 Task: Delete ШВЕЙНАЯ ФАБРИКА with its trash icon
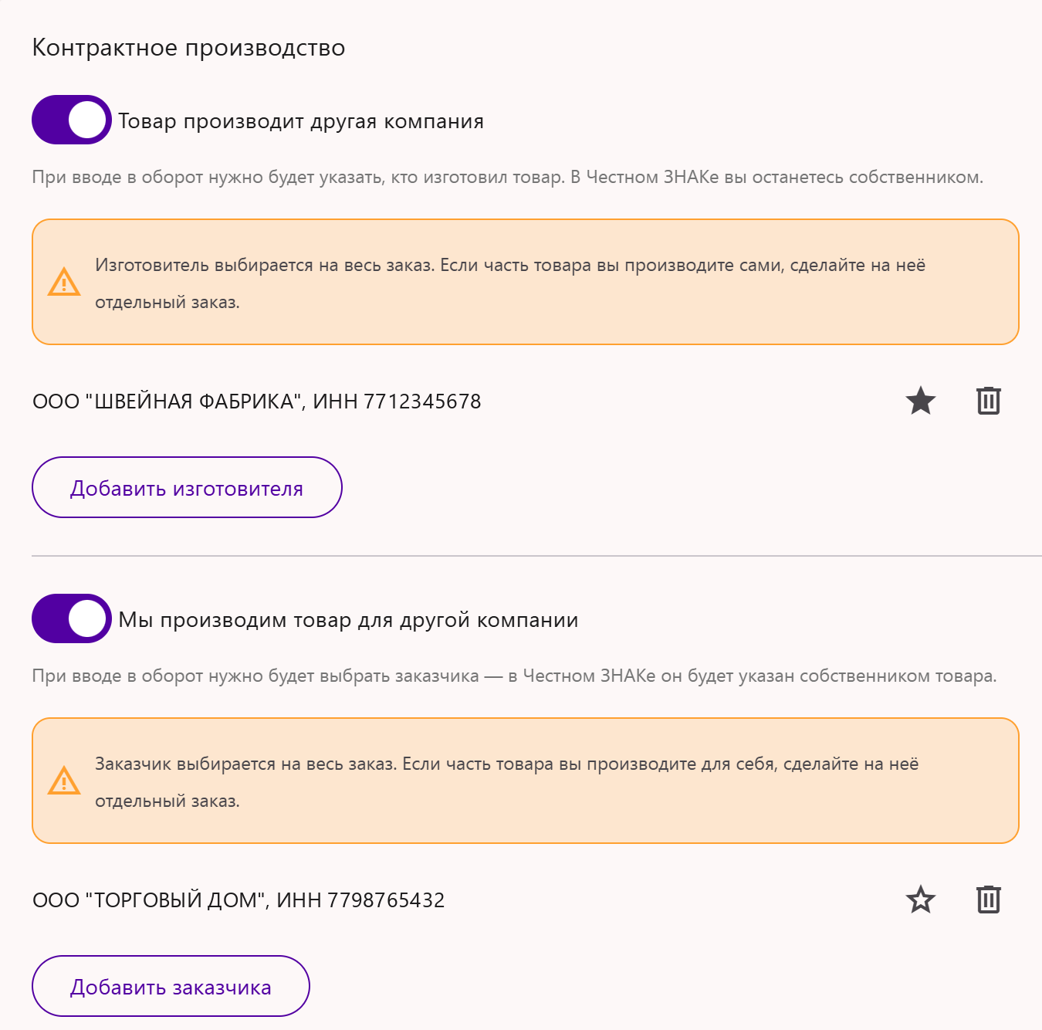click(x=988, y=401)
